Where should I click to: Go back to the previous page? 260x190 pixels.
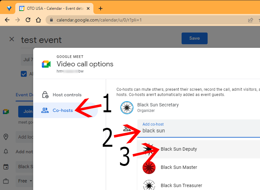pos(7,20)
